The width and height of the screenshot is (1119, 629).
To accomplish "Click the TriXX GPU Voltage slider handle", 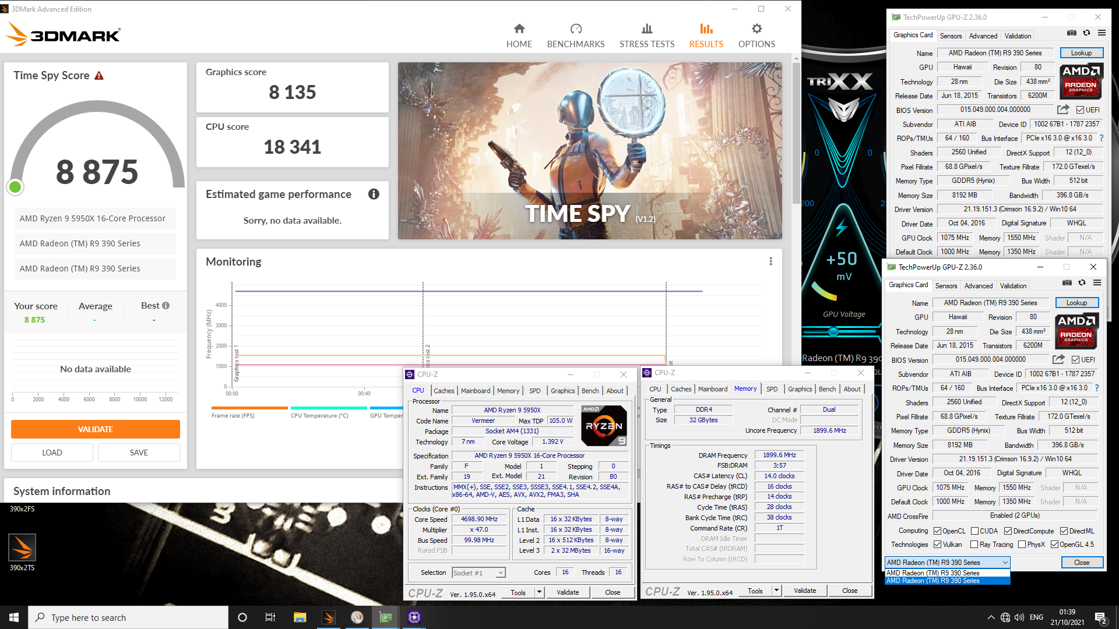I will click(833, 331).
